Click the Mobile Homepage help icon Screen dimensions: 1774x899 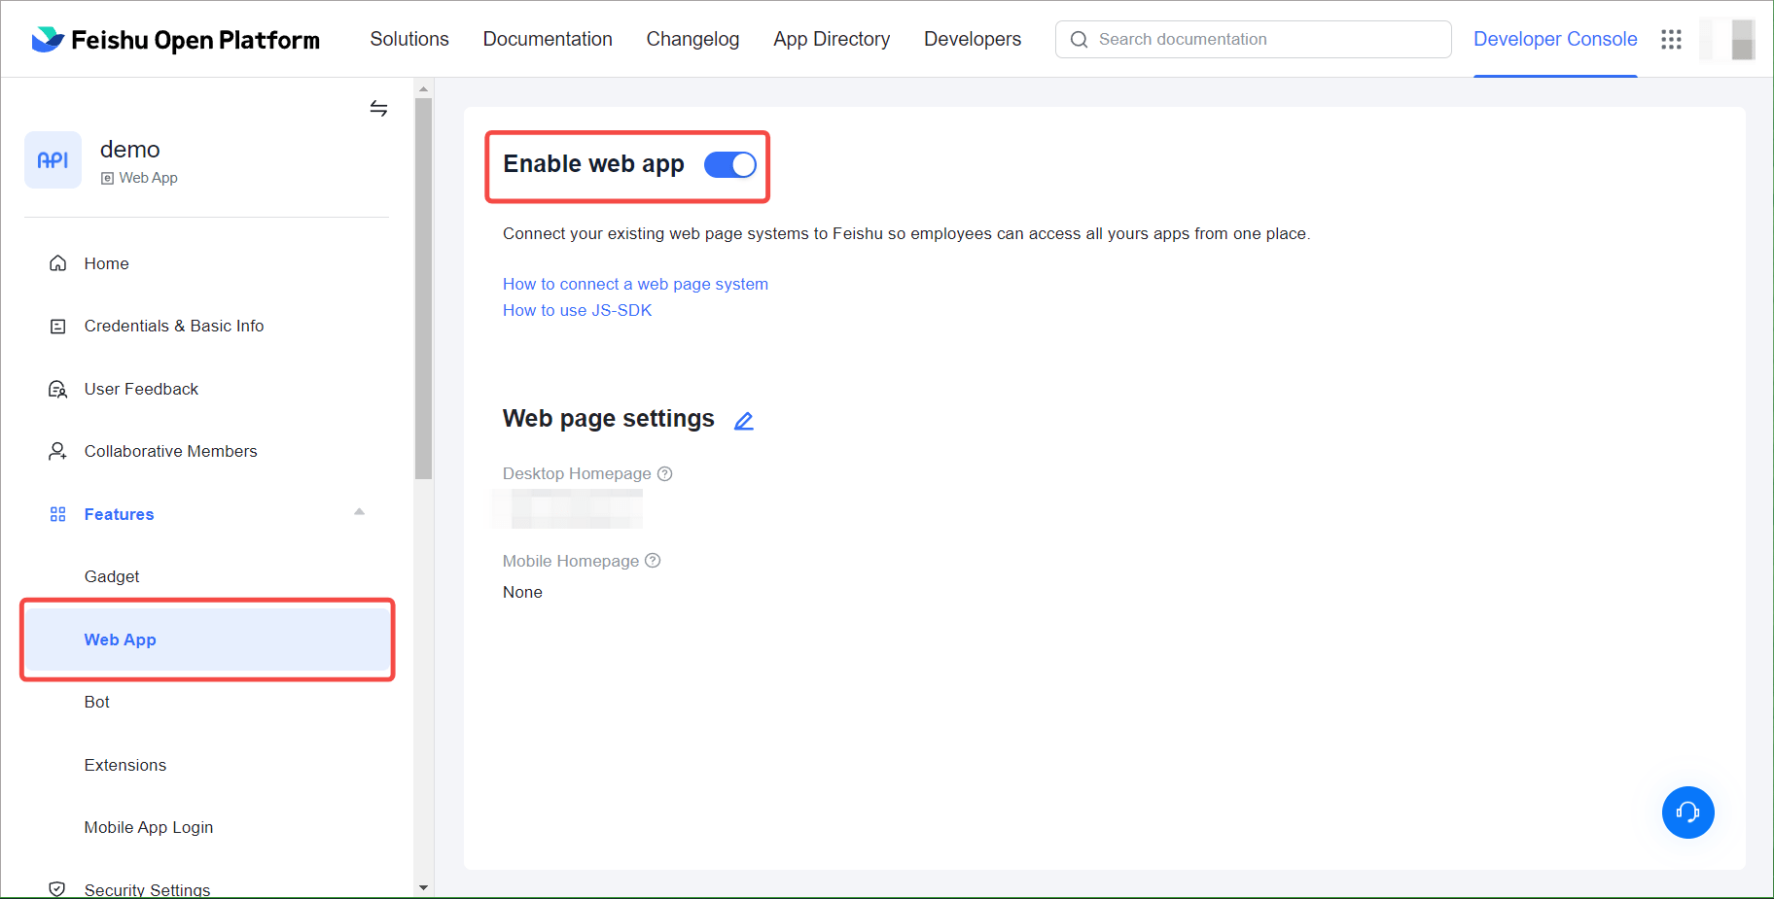click(653, 561)
